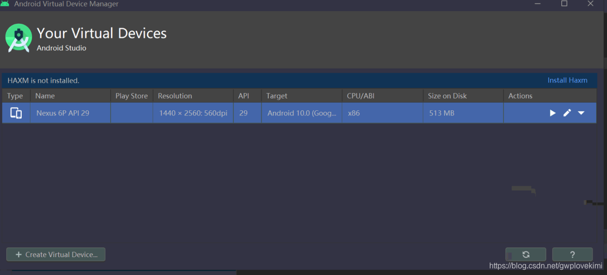Refresh the virtual device list

pos(526,254)
